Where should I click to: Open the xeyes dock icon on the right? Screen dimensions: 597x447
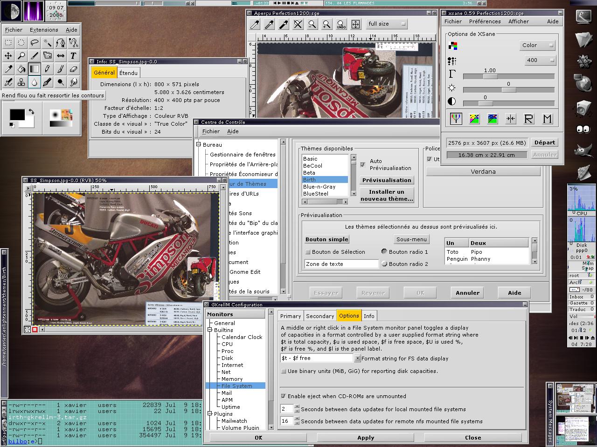[x=583, y=129]
